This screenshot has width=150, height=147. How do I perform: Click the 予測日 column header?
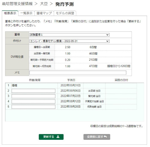(71, 80)
